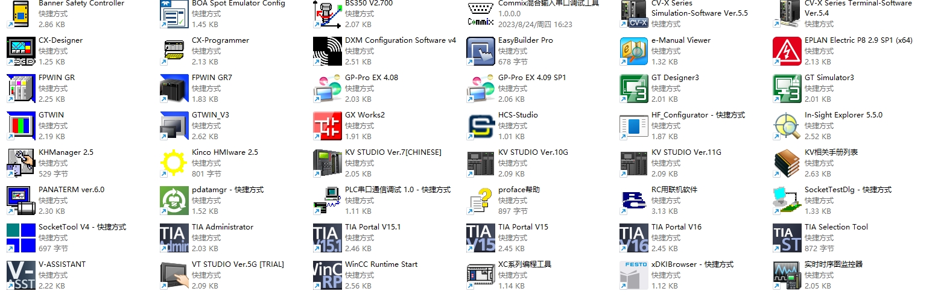Click the KV STUDIO Ver.11G file name
The height and width of the screenshot is (306, 941).
coord(686,152)
